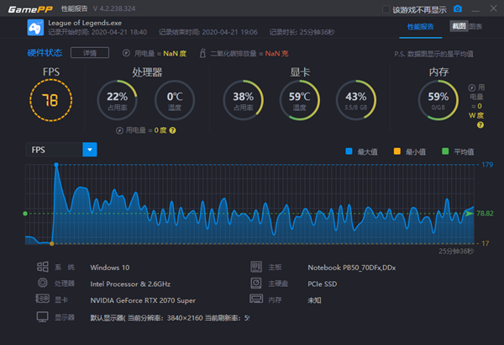This screenshot has width=504, height=345.
Task: Click the memory power help question mark
Action: point(480,125)
